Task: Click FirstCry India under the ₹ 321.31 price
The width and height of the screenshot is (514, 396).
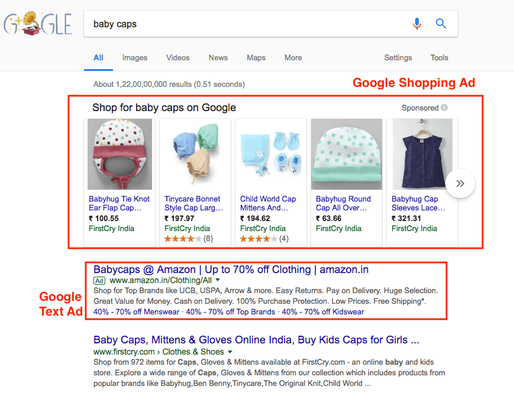Action: (415, 229)
